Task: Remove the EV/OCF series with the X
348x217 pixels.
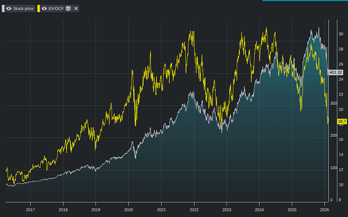Action: 76,9
